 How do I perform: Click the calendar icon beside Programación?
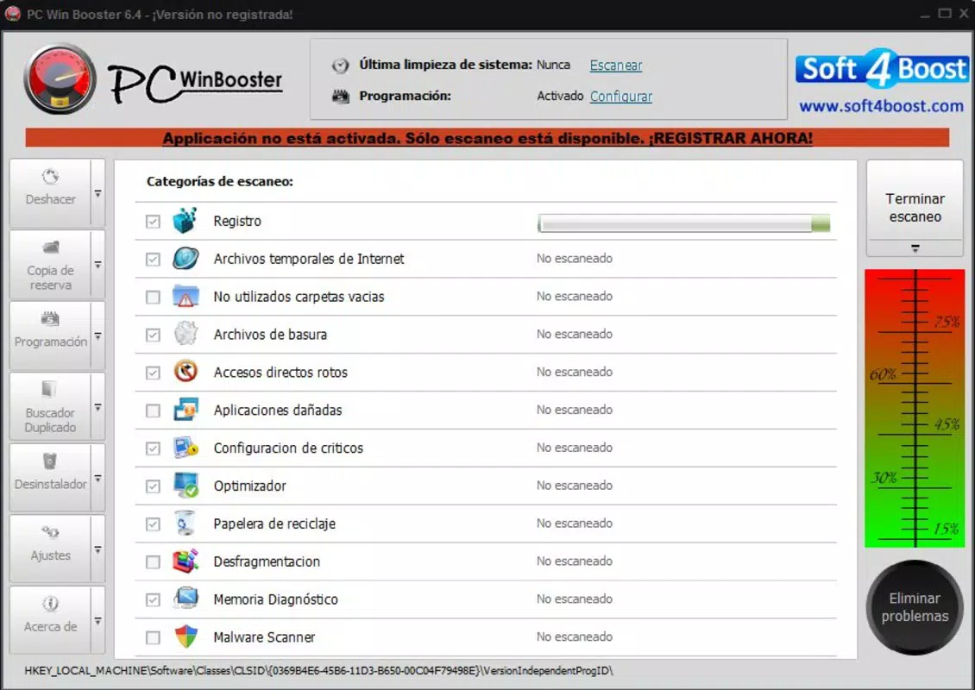[340, 97]
